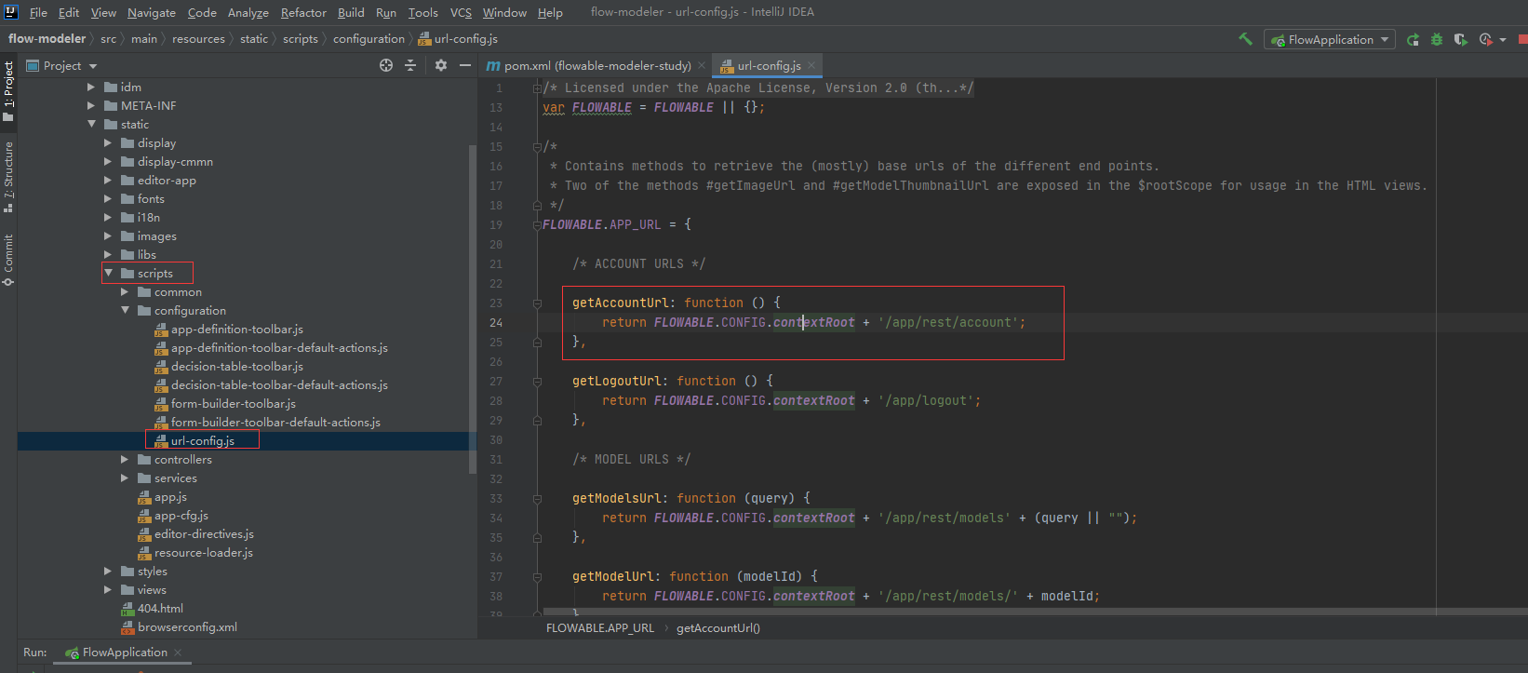
Task: Open the Project view type dropdown
Action: pos(62,65)
